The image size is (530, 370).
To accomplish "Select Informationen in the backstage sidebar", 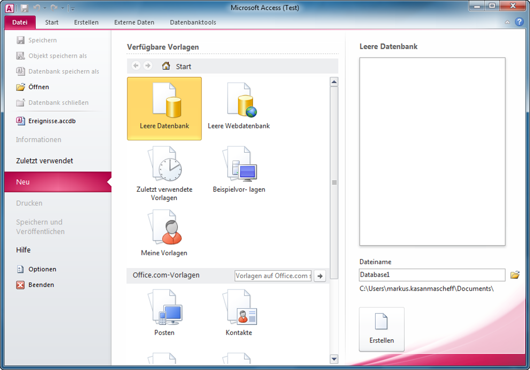I will pyautogui.click(x=38, y=140).
